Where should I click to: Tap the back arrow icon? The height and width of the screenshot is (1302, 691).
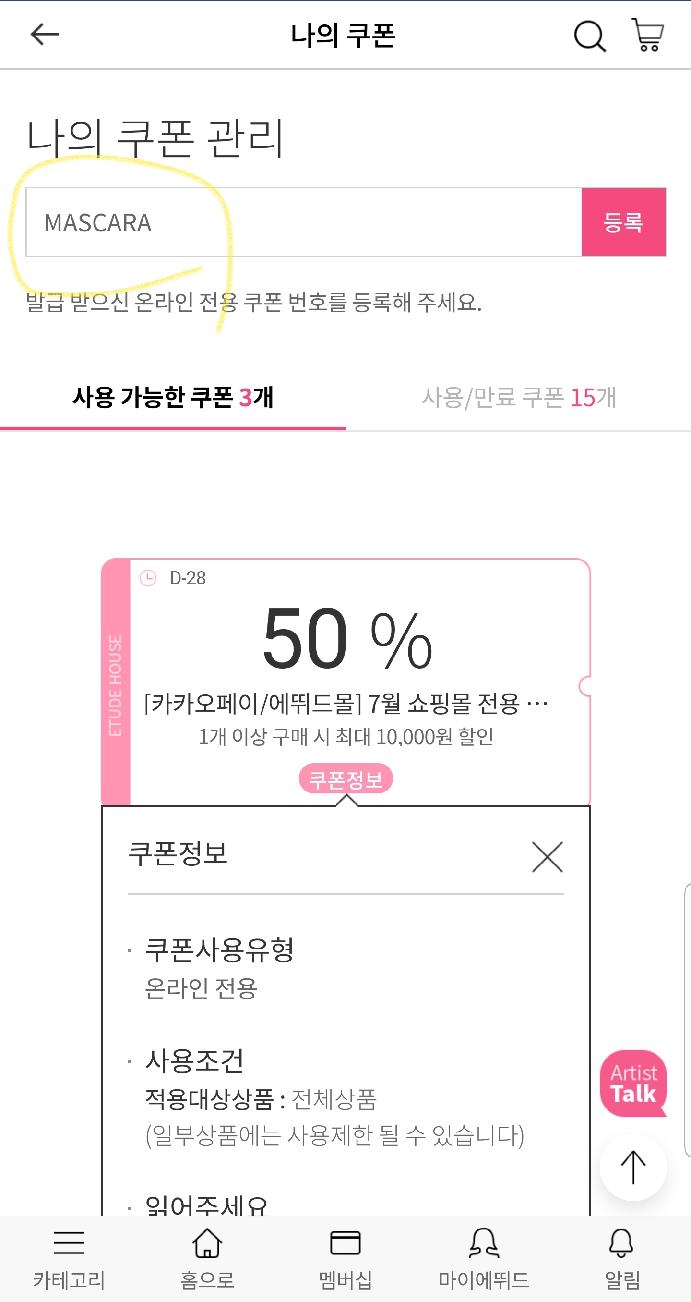pyautogui.click(x=45, y=35)
